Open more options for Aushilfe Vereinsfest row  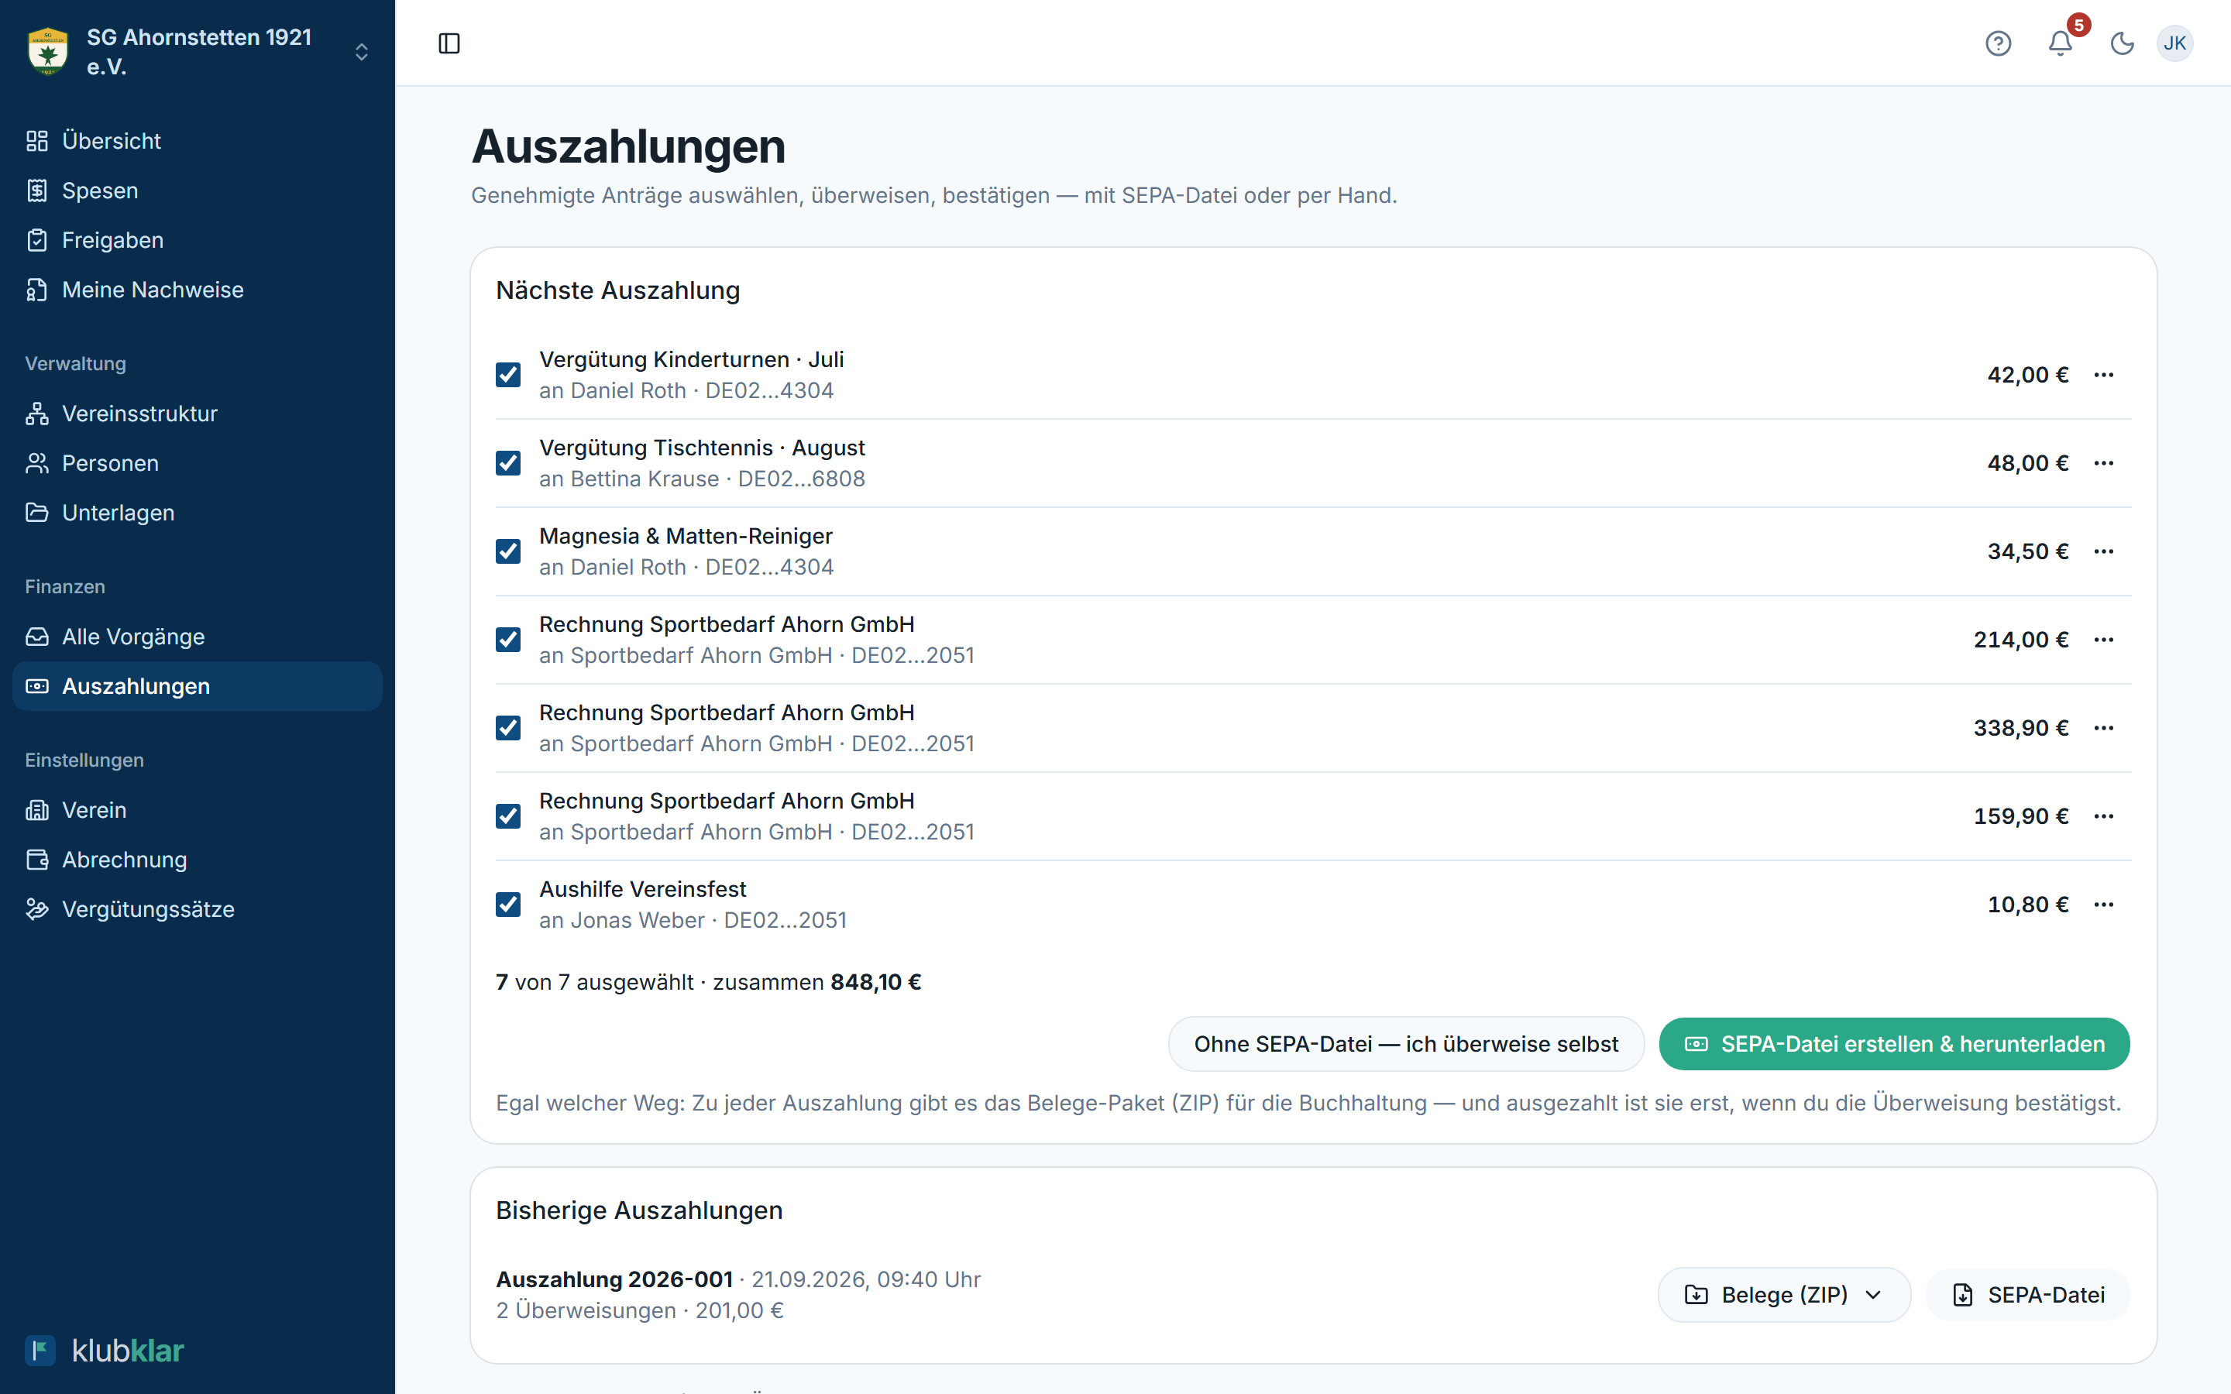(2104, 905)
